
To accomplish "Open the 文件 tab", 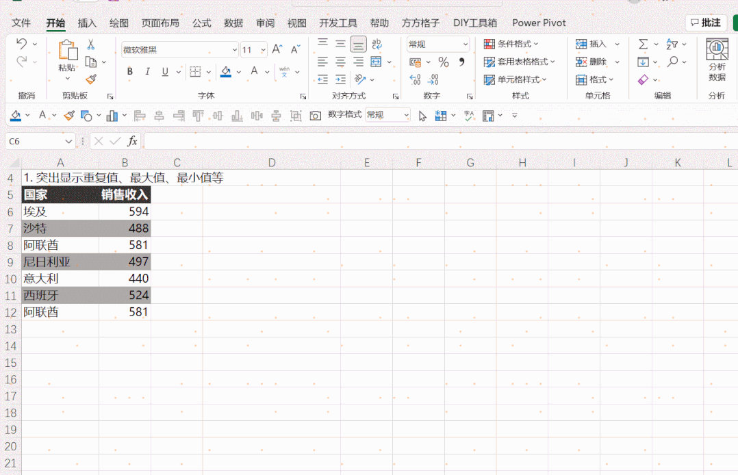I will pyautogui.click(x=21, y=23).
